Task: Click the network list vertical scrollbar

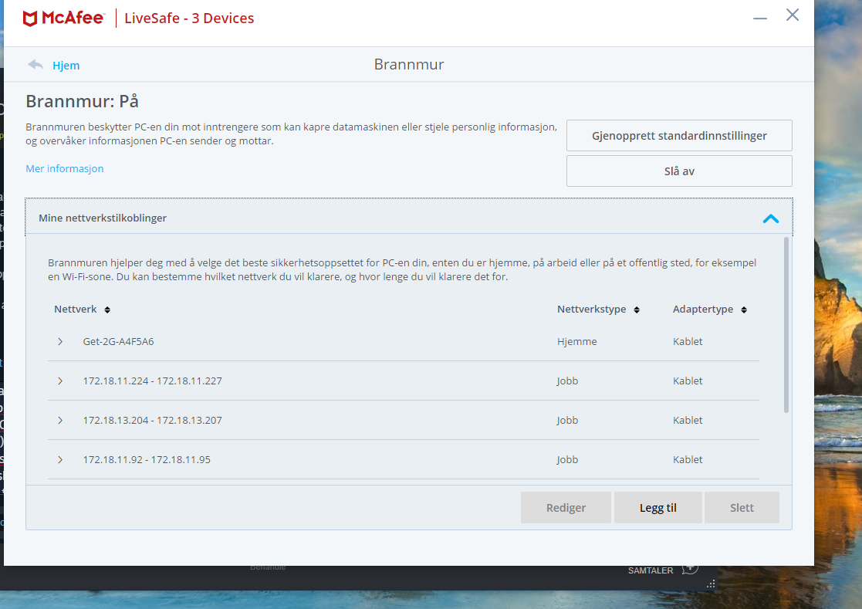Action: point(786,325)
